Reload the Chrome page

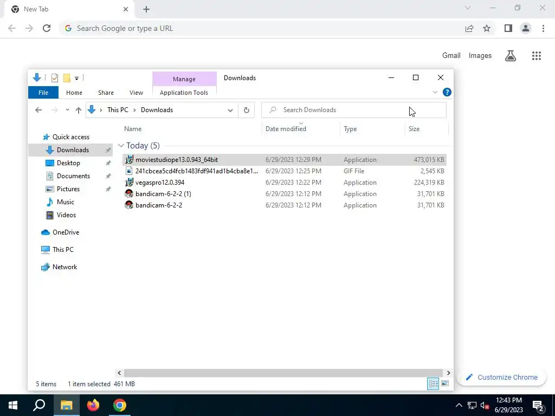click(47, 28)
